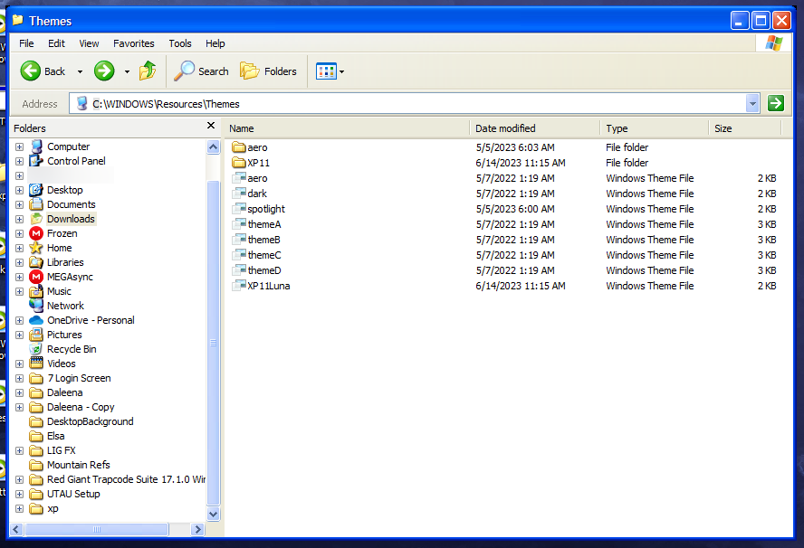The height and width of the screenshot is (548, 804).
Task: Expand the UTAU Setup folder node
Action: point(20,495)
